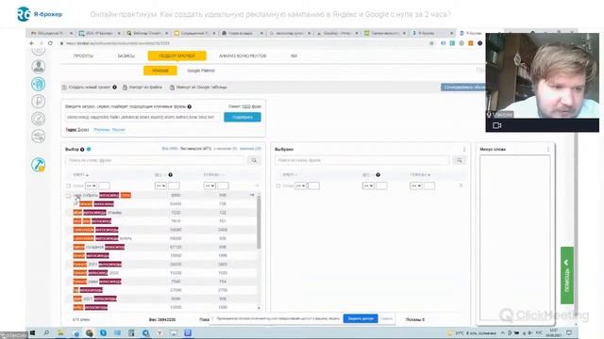The image size is (604, 339).
Task: Open word-count comparator dropdown in Выбрано panel
Action: coord(300,186)
